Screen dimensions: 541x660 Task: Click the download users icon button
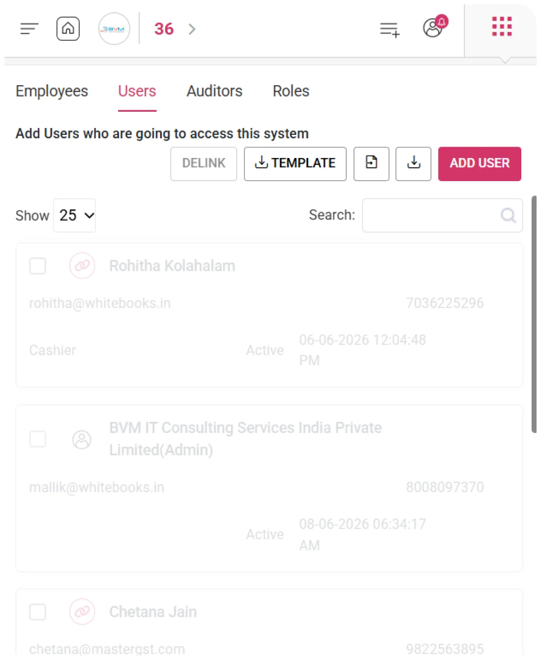pyautogui.click(x=414, y=163)
